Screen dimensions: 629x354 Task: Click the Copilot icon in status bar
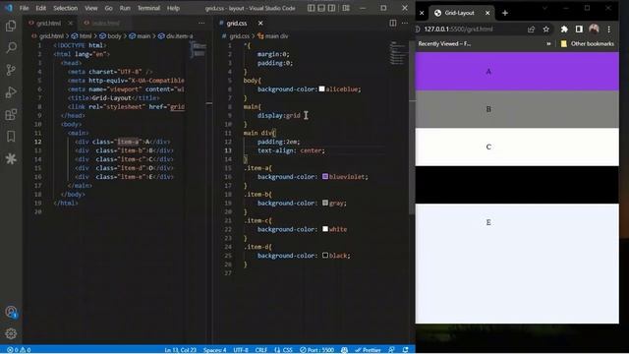click(344, 350)
